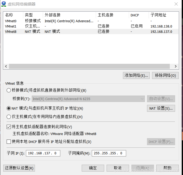Click the list's left scroll arrow

tap(6, 66)
